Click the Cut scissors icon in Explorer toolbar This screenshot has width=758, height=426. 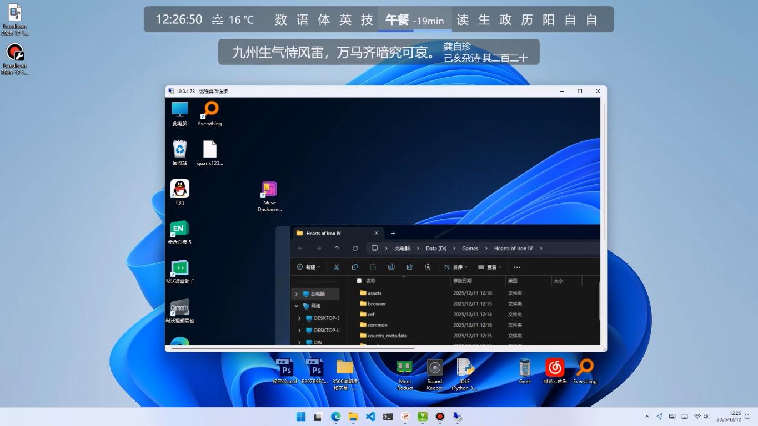pos(337,267)
